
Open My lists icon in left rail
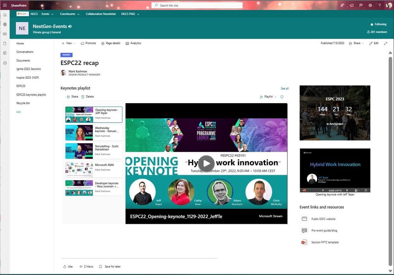click(5, 53)
